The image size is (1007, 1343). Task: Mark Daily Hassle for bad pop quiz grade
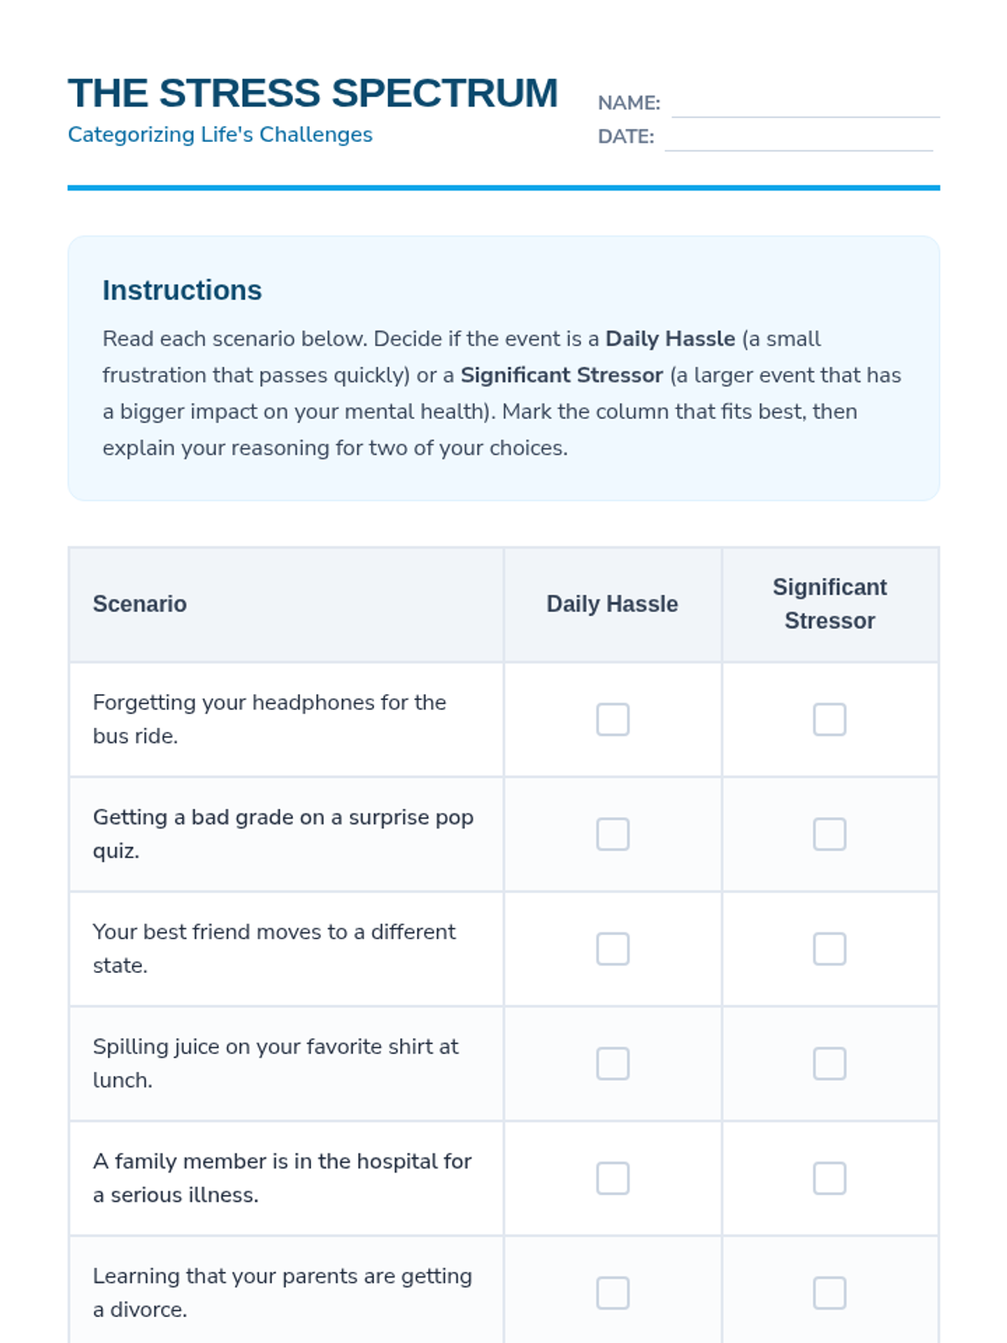613,834
